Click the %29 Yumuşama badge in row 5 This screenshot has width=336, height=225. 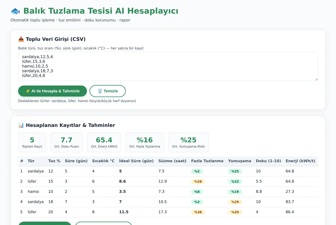click(235, 212)
